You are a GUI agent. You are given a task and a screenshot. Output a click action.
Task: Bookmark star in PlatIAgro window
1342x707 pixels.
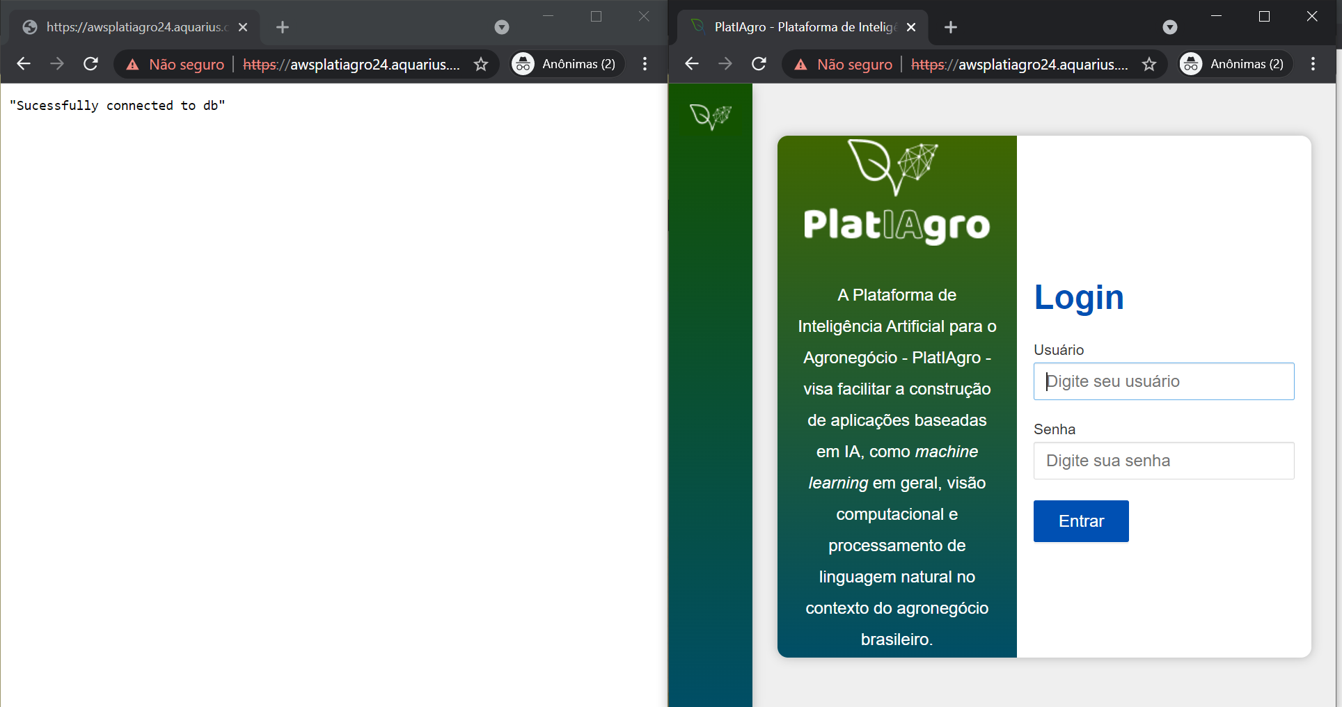click(x=1149, y=64)
